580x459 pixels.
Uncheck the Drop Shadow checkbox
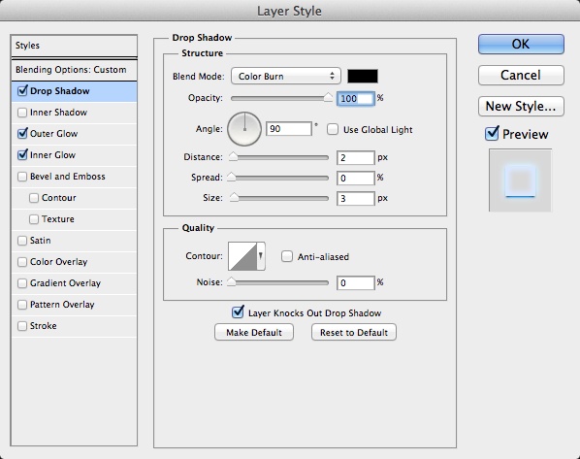click(22, 90)
